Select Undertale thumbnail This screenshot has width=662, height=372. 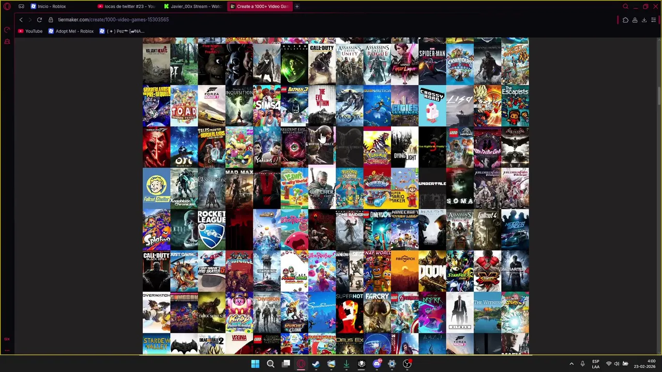(x=432, y=189)
